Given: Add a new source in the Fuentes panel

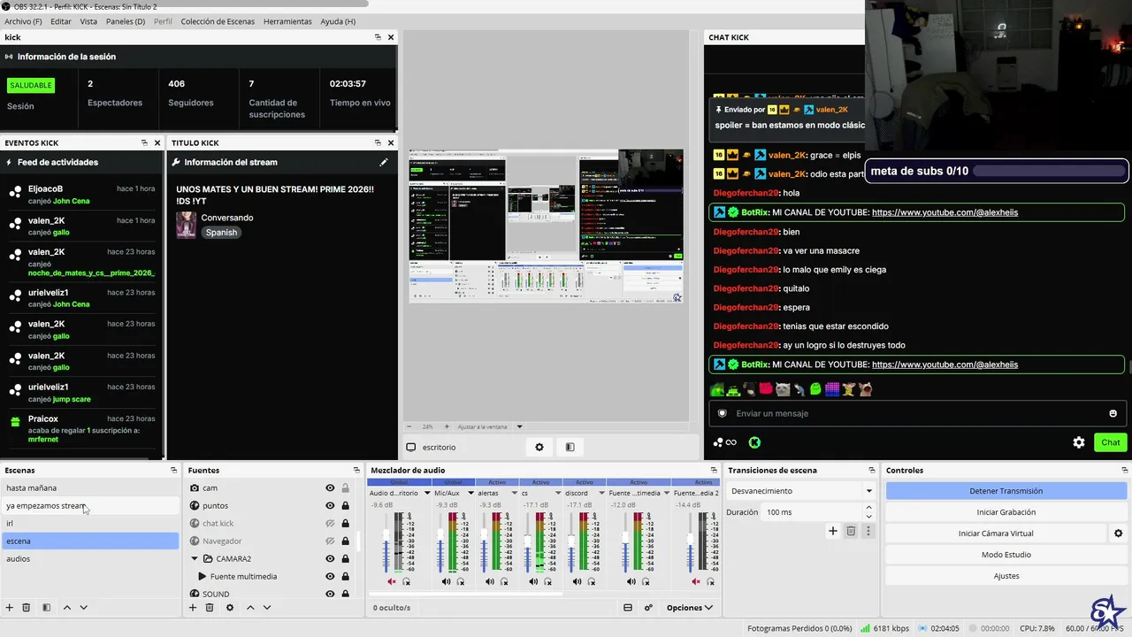Looking at the screenshot, I should (x=193, y=608).
